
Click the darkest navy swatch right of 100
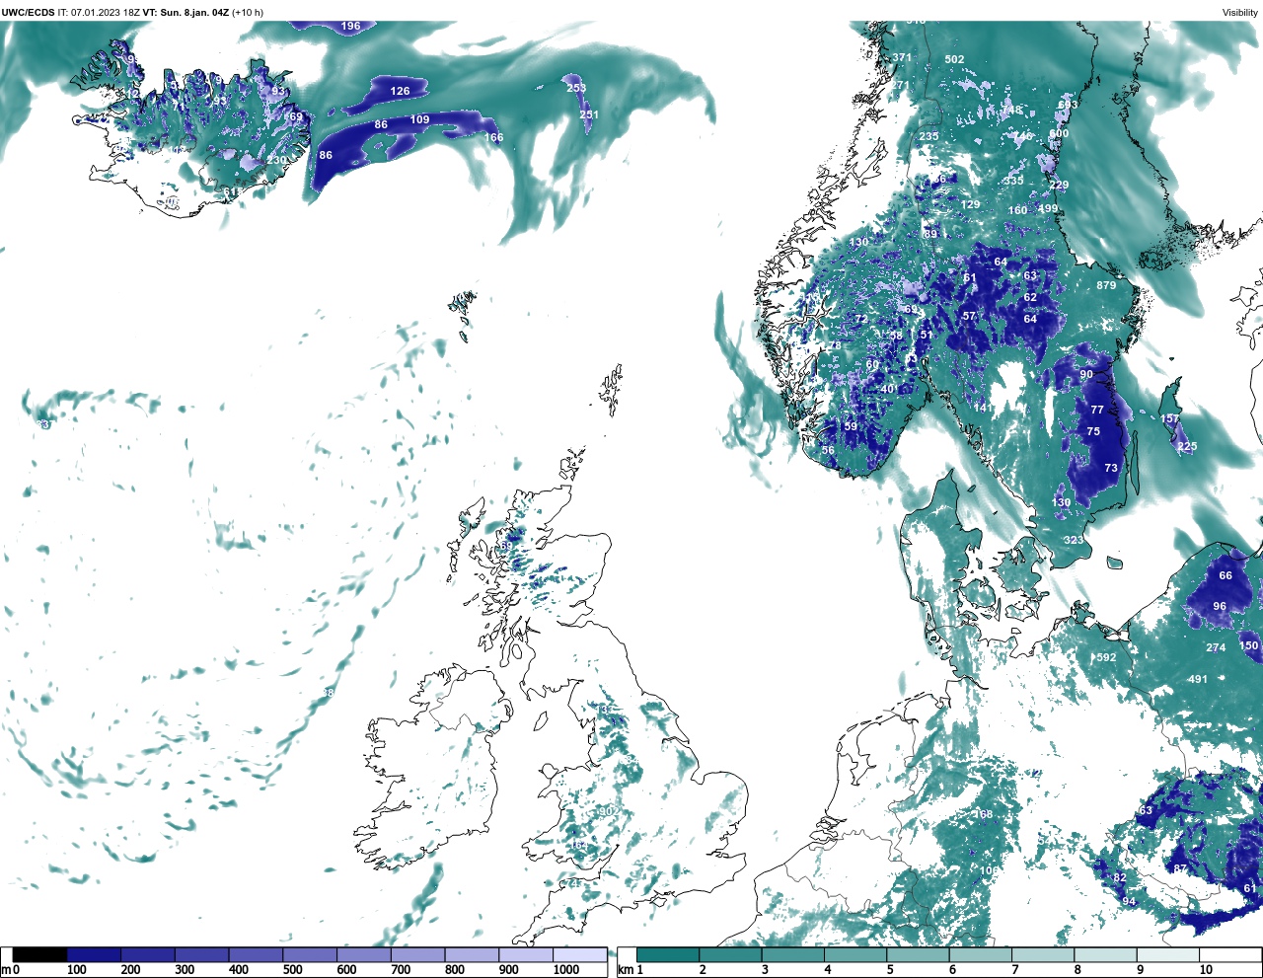pos(95,954)
